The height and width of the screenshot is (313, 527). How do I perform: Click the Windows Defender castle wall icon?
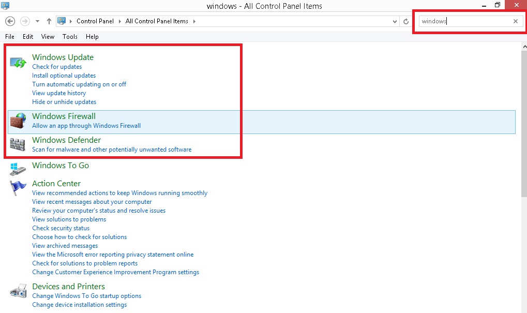click(18, 144)
